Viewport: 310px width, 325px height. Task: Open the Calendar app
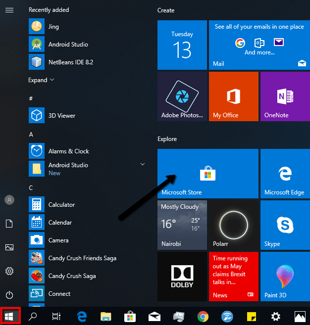[87, 222]
